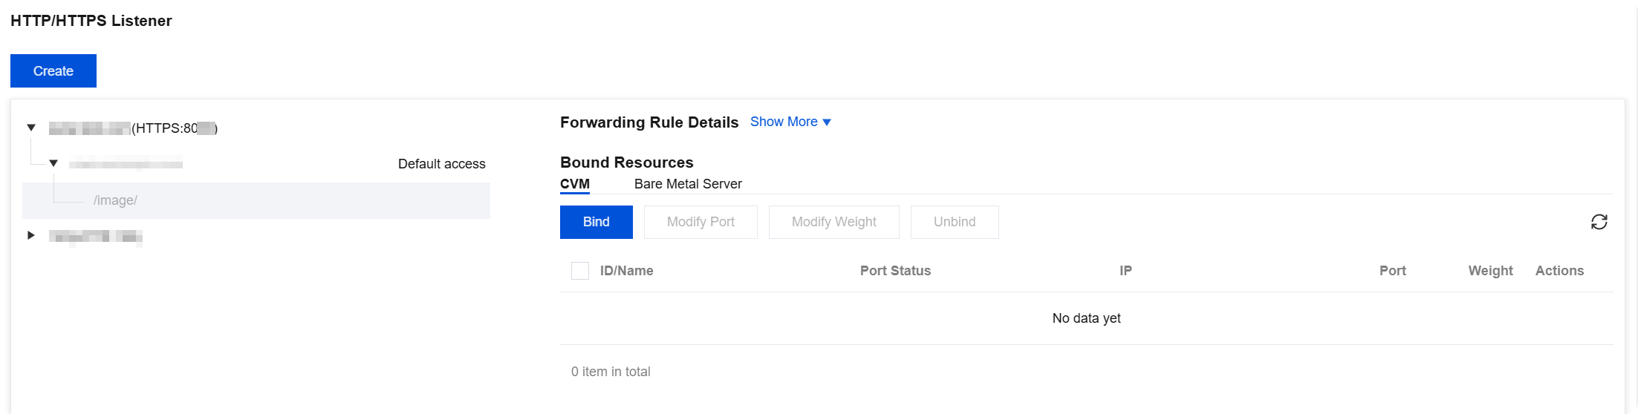Viewport: 1638px width, 414px height.
Task: Select the HTTPS:80 listener entry
Action: coord(134,128)
